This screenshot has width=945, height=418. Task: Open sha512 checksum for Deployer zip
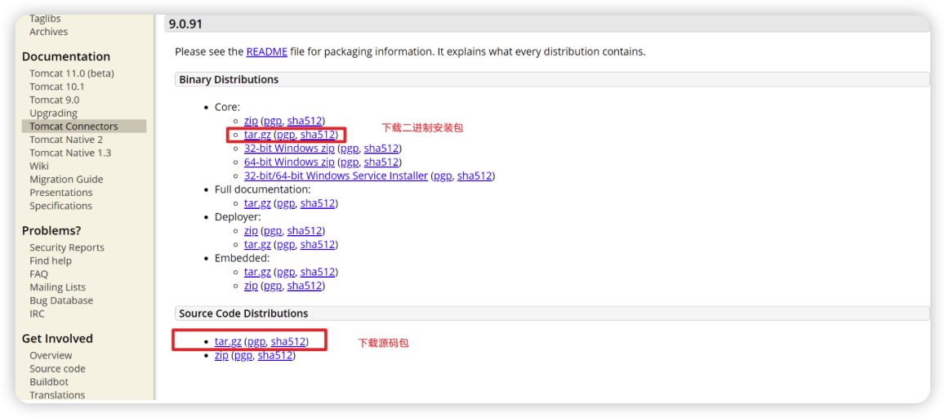pos(305,231)
